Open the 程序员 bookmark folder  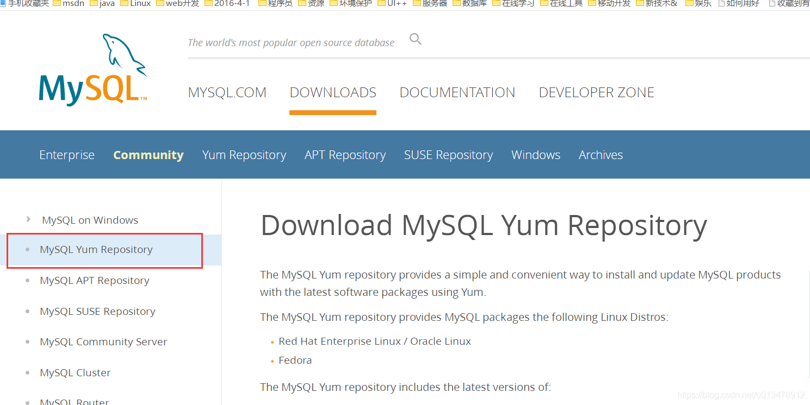point(276,3)
